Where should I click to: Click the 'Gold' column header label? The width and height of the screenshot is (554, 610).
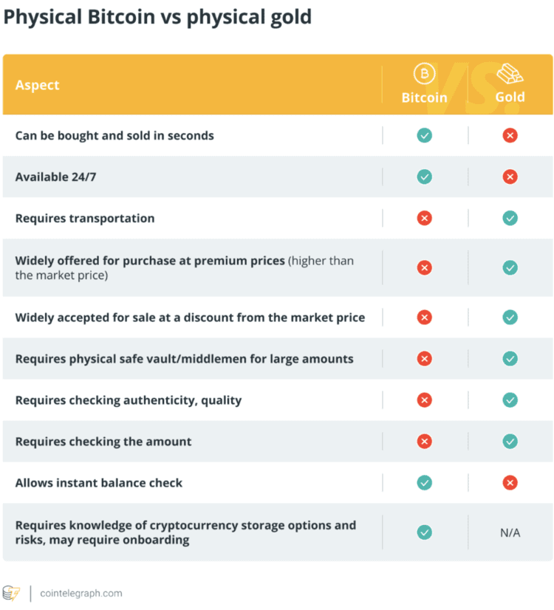[x=510, y=97]
